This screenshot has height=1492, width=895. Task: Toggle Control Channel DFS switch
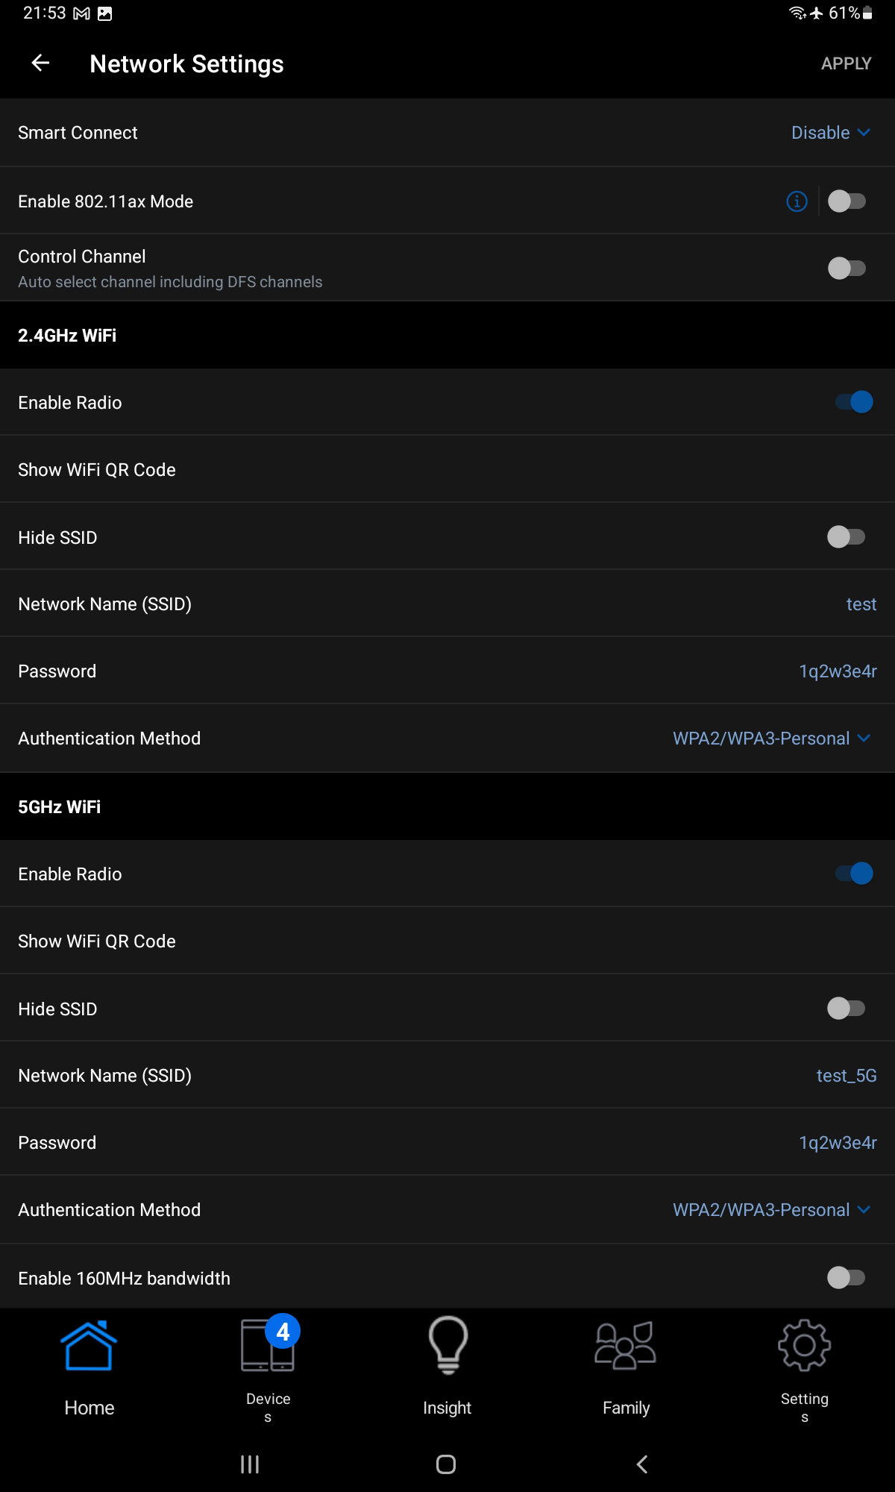[x=847, y=269]
